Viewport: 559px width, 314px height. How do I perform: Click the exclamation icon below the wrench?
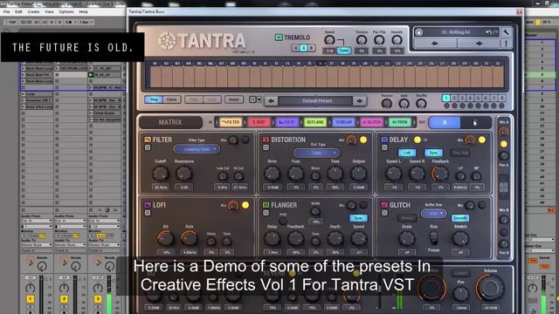506,44
